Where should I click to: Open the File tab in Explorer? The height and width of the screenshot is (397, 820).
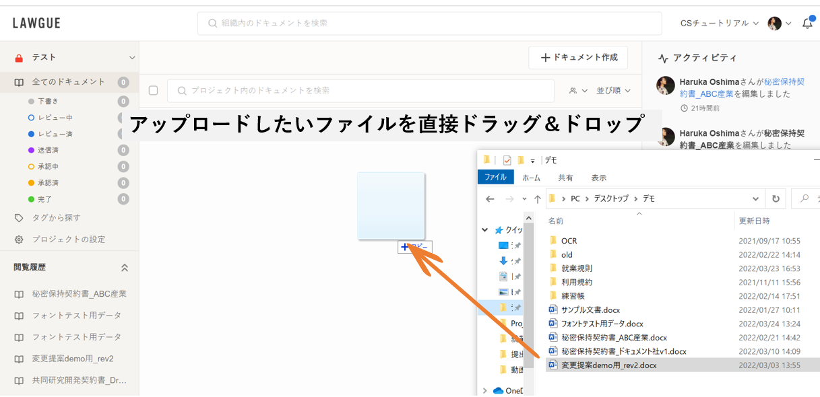[x=495, y=178]
